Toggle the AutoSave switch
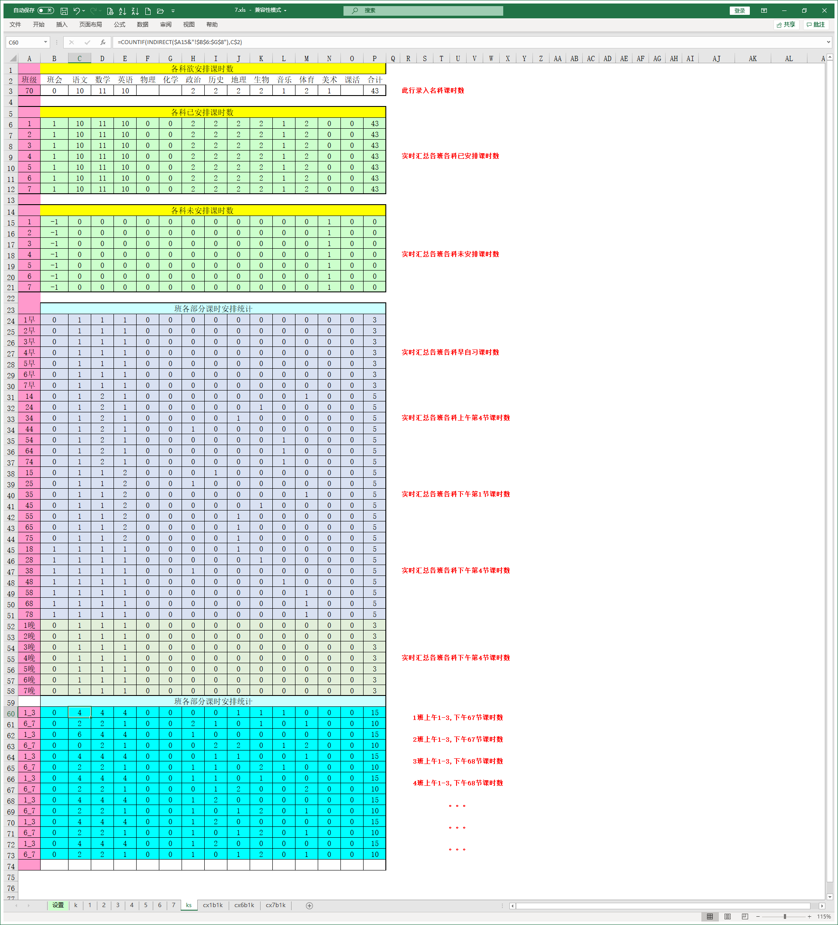 (45, 10)
